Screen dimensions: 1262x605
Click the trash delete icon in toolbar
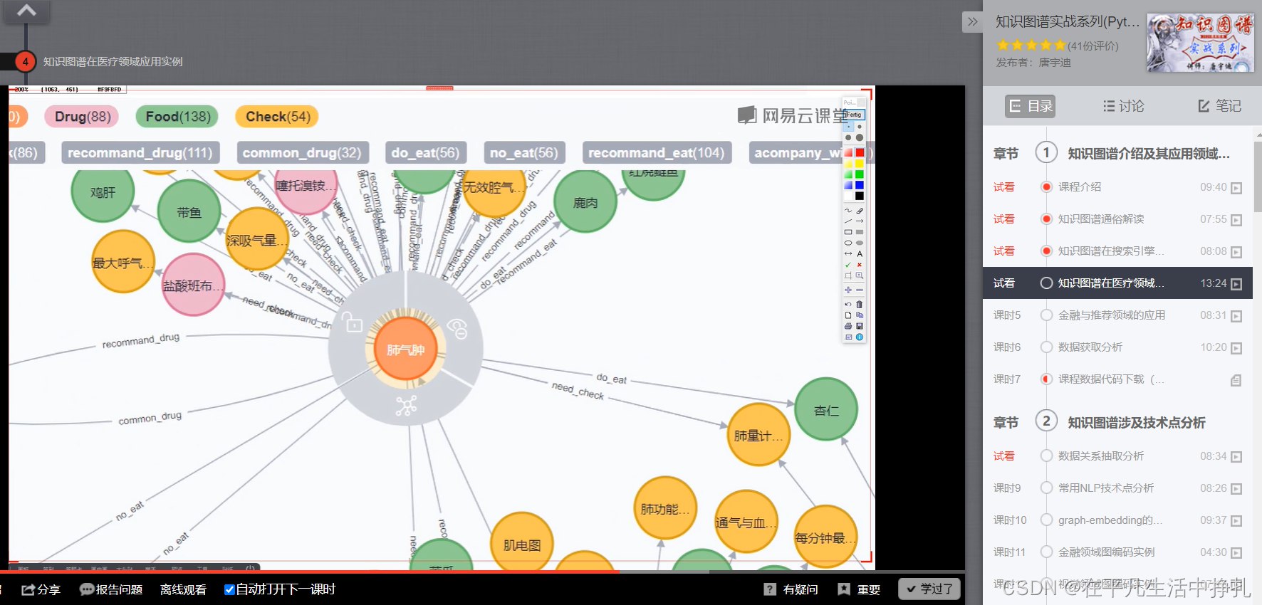[x=860, y=304]
